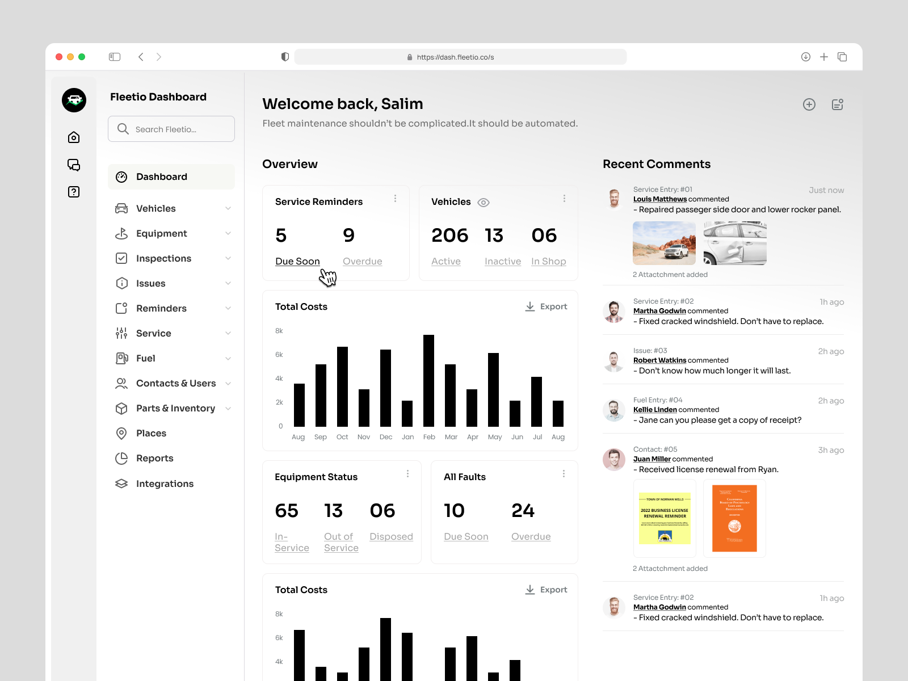Expand the Parts & Inventory section
Viewport: 908px width, 681px height.
click(x=228, y=408)
